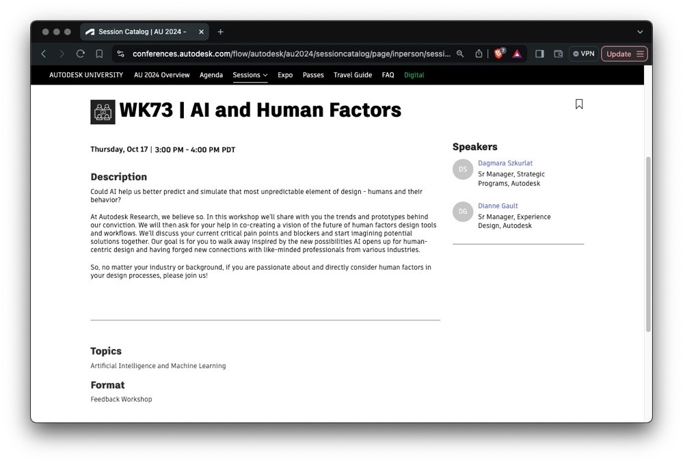
Task: Open the Brave Shields icon
Action: tap(499, 54)
